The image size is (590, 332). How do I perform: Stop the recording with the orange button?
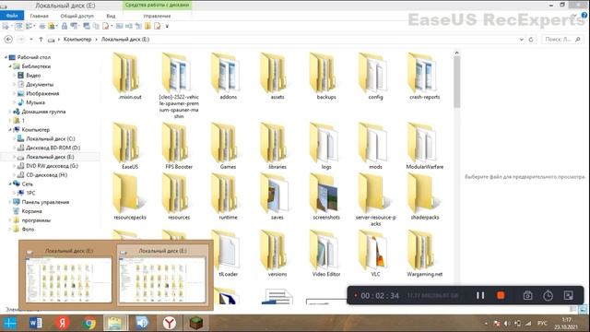501,295
